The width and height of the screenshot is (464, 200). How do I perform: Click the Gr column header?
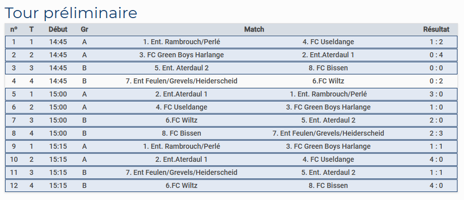tap(84, 29)
